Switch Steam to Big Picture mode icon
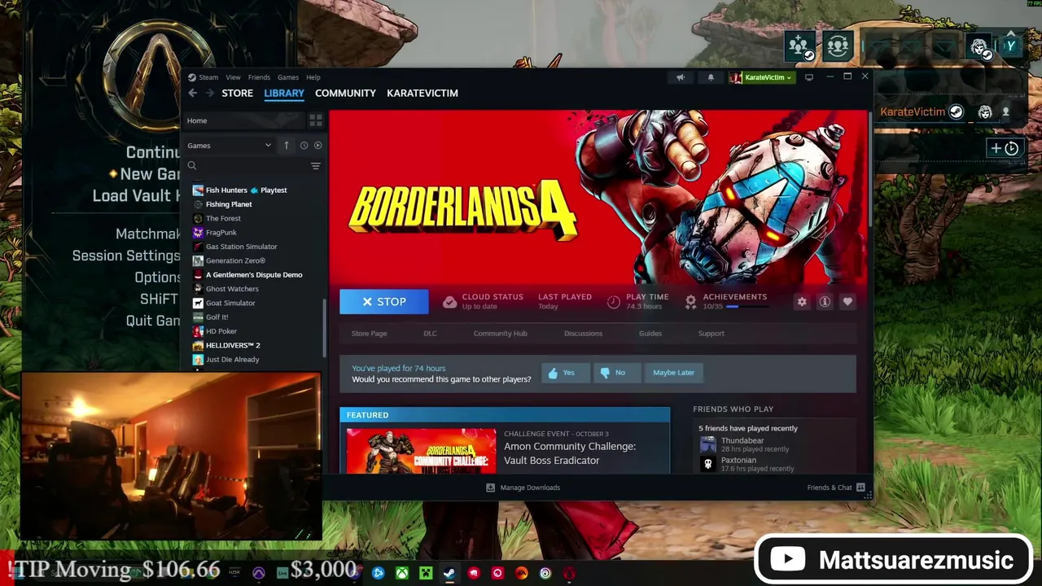Screen dimensions: 1042x586 [x=809, y=77]
